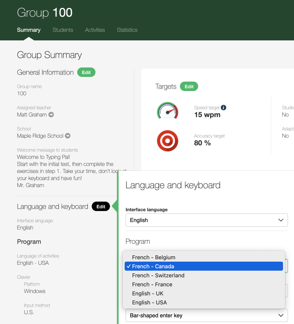Screen dimensions: 294x324
Task: Click the 'Matt Graham' teacher name
Action: point(32,115)
